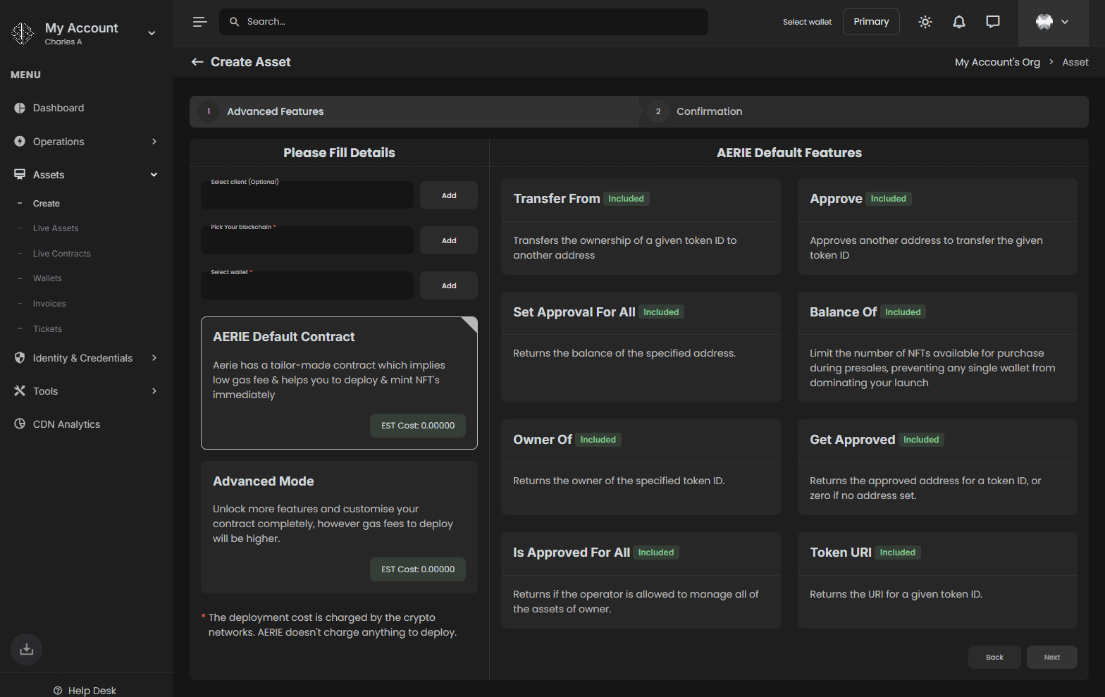Screen dimensions: 1105x697
Task: Open notifications bell icon
Action: (x=959, y=22)
